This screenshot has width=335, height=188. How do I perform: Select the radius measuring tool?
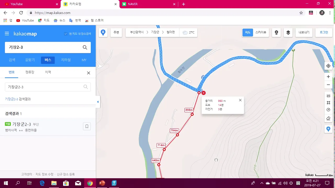pyautogui.click(x=328, y=110)
